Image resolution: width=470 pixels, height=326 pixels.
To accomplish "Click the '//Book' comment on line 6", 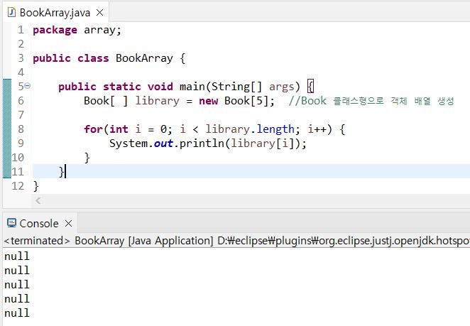I will (307, 101).
